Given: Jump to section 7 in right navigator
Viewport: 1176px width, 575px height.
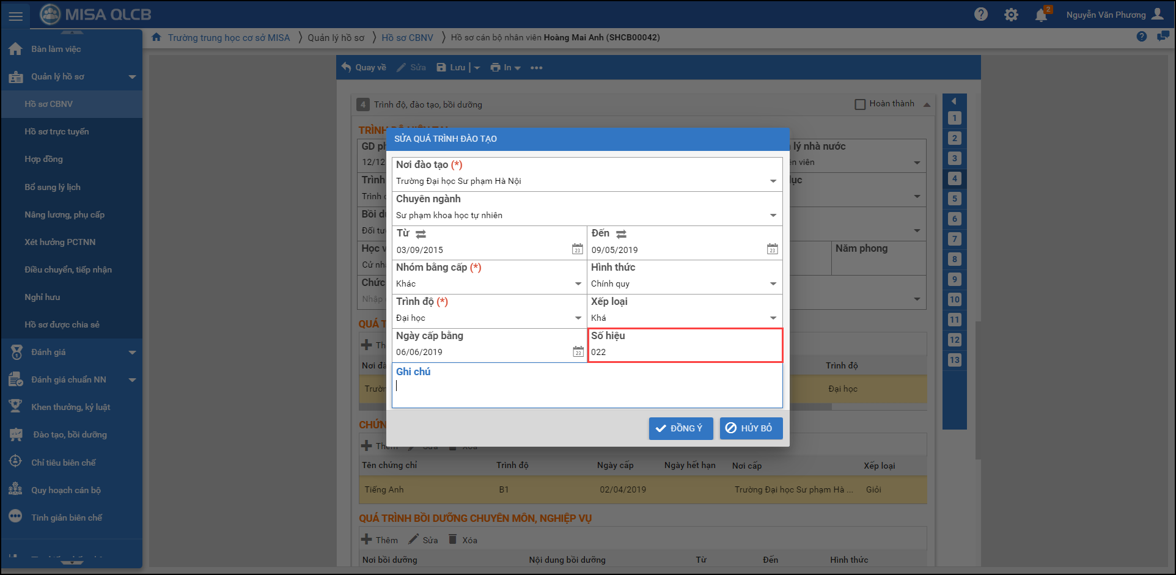Looking at the screenshot, I should point(954,239).
